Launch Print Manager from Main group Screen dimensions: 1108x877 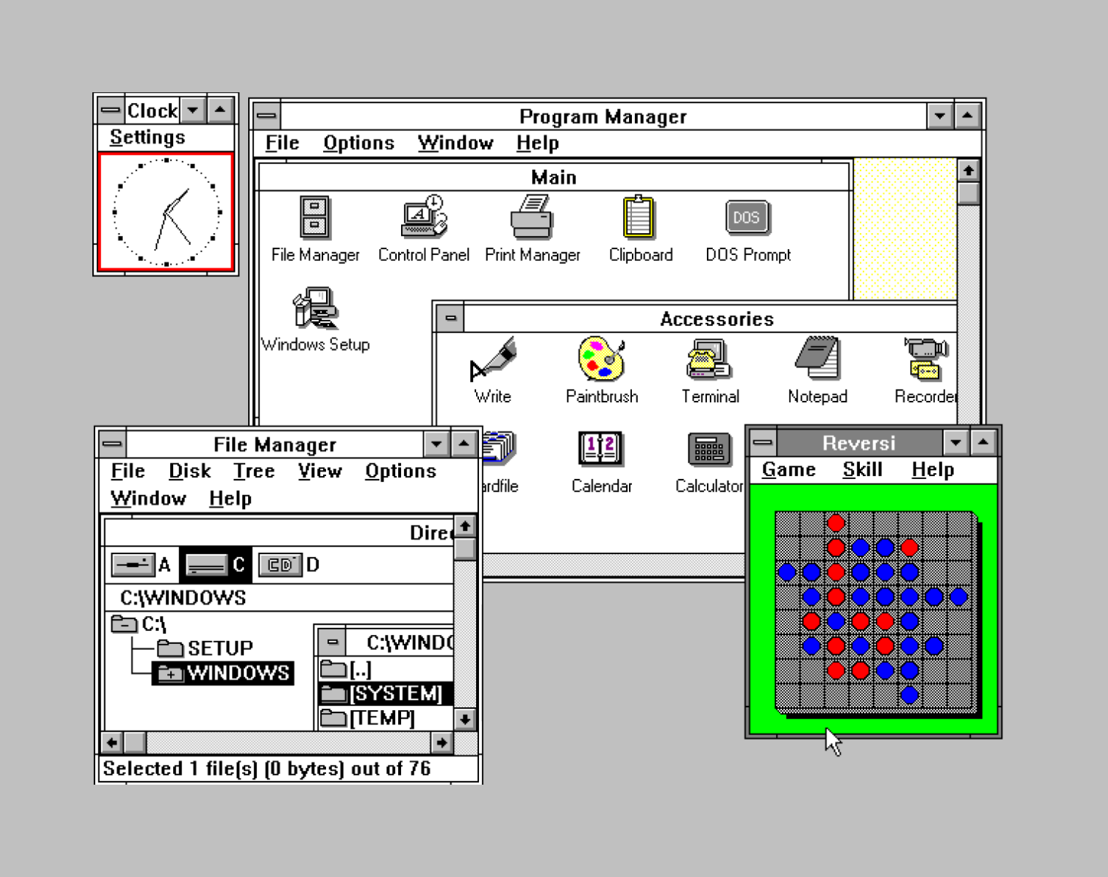pos(531,218)
